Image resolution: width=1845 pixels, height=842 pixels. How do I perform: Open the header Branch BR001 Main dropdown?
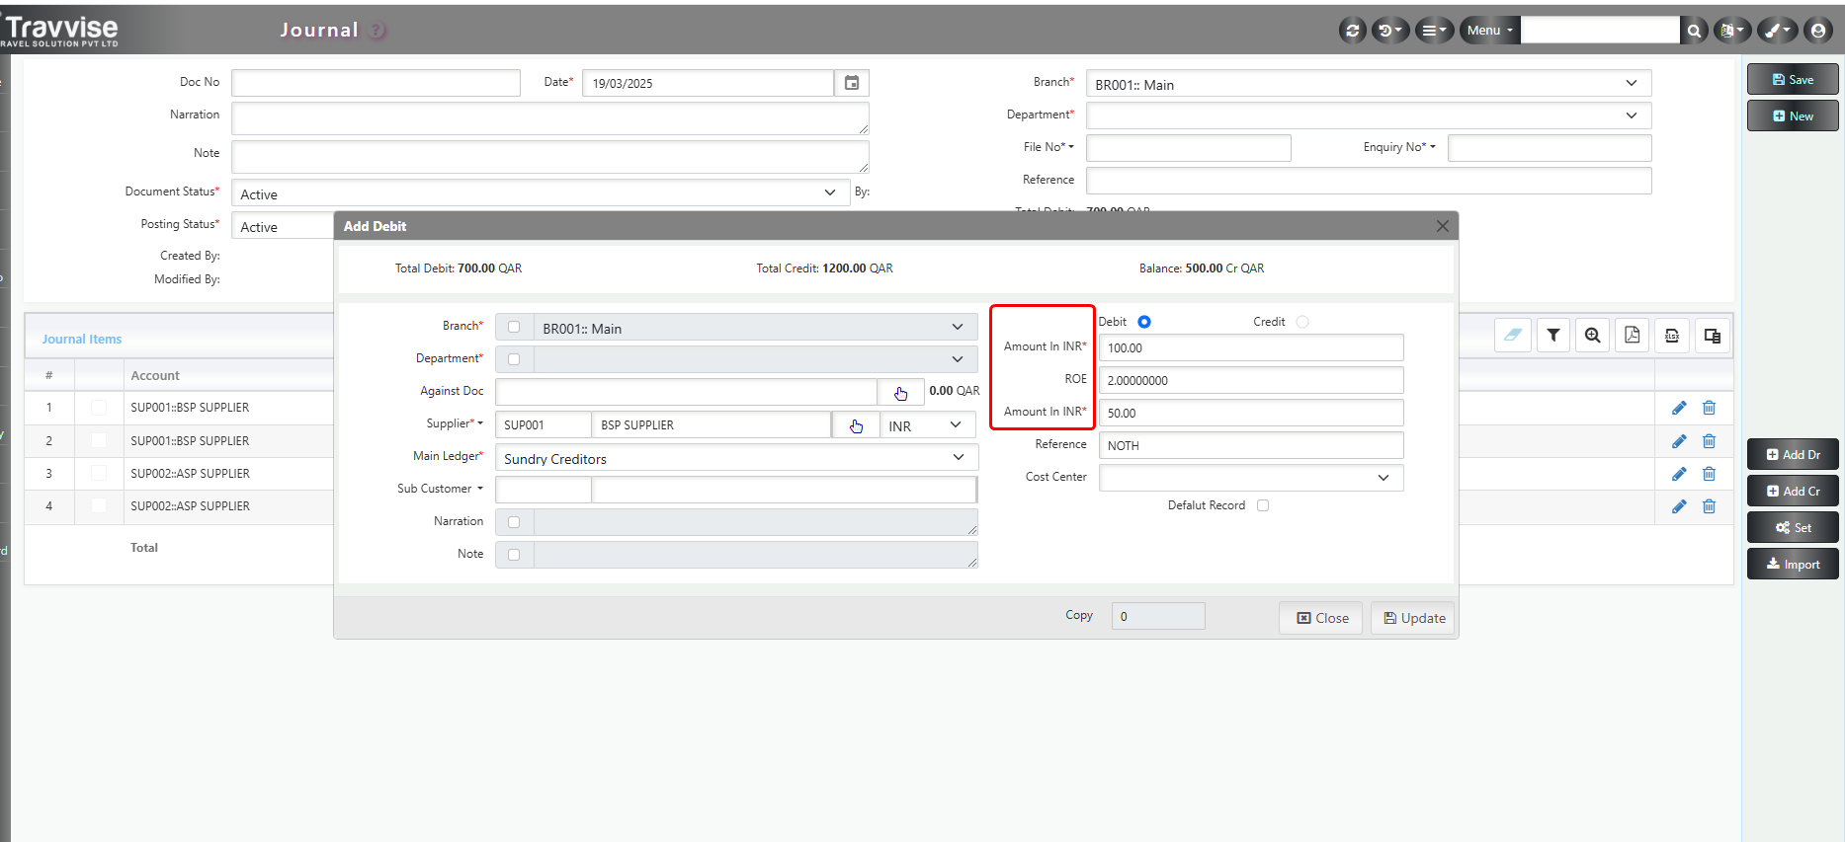tap(1369, 84)
